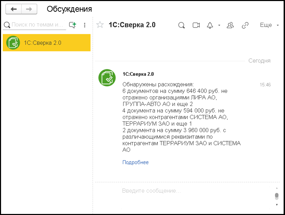Image resolution: width=285 pixels, height=215 pixels.
Task: Click the search magnifier icon in the left panel
Action: [x=7, y=25]
